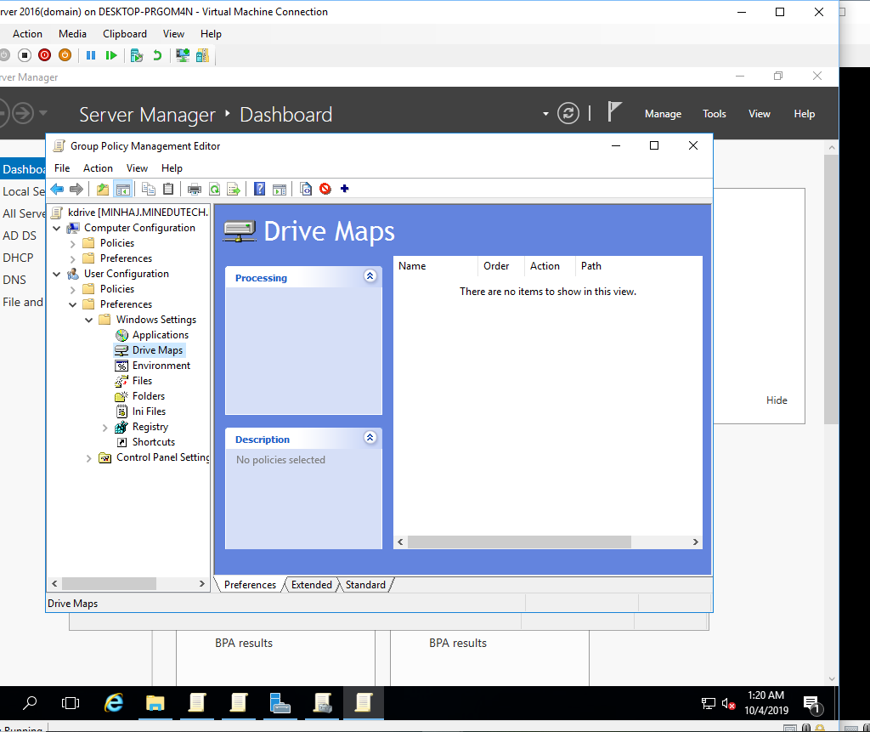Sort by the Path column header
The image size is (870, 732).
coord(638,266)
